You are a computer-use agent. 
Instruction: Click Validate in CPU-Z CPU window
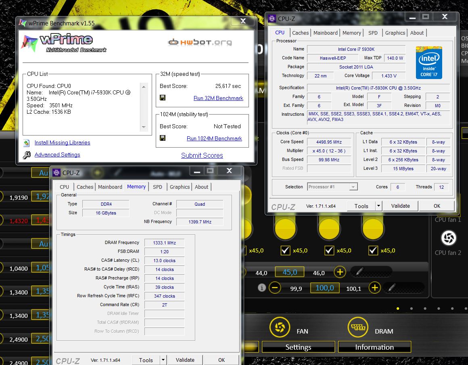pyautogui.click(x=400, y=206)
